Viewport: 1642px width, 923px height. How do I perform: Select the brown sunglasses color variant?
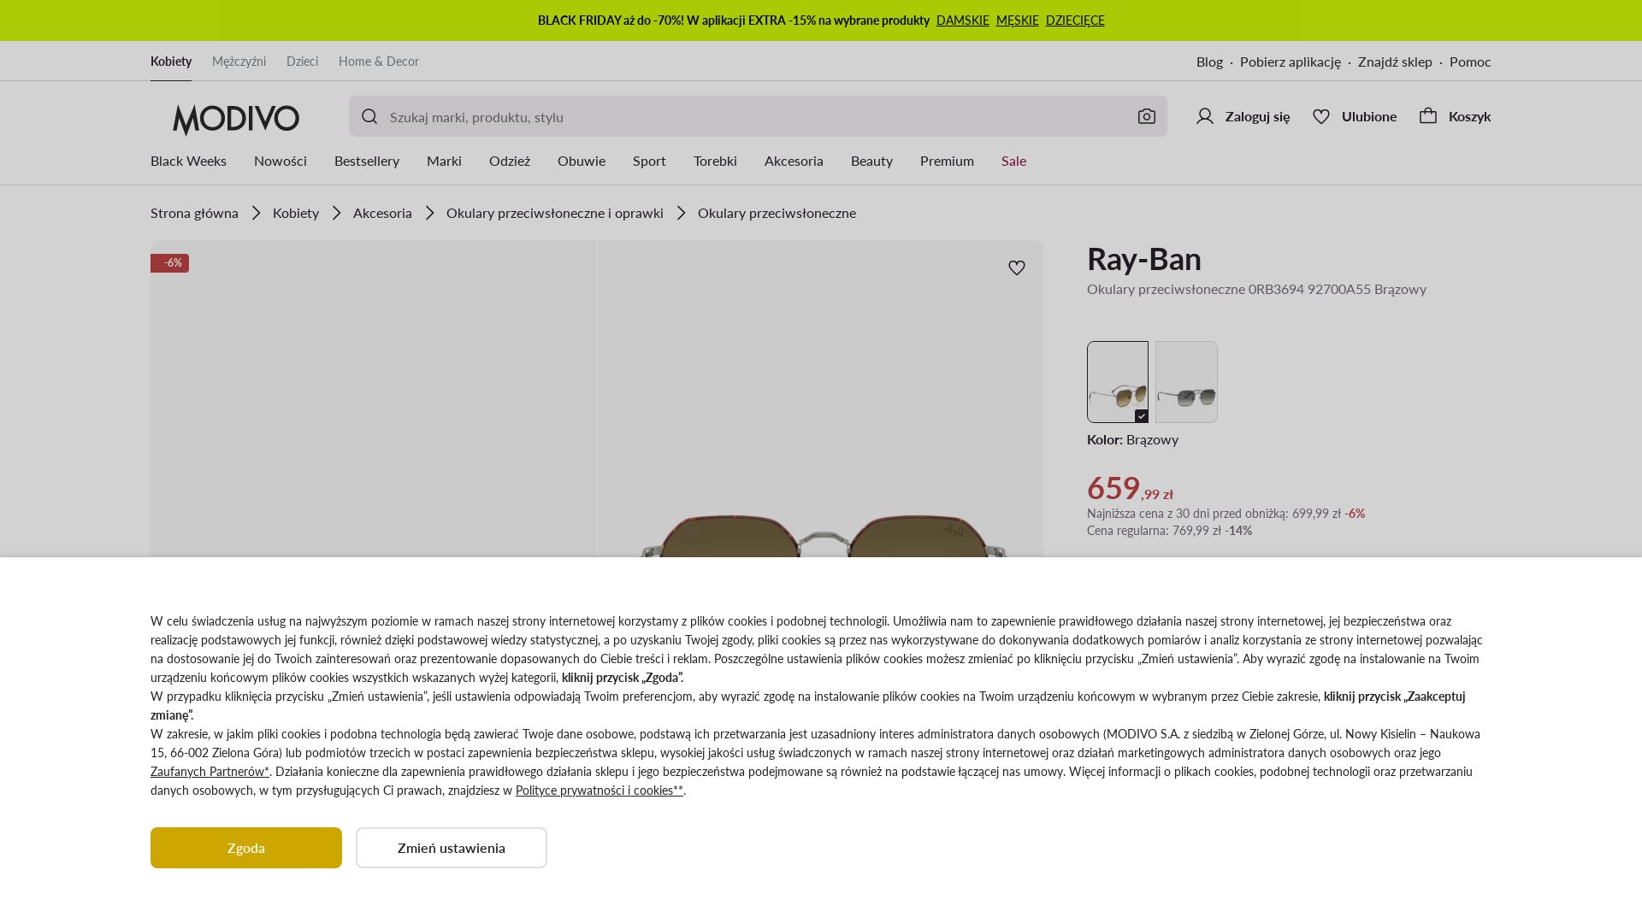[x=1118, y=382]
